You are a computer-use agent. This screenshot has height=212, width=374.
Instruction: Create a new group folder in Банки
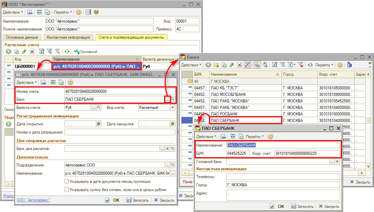coord(216,65)
